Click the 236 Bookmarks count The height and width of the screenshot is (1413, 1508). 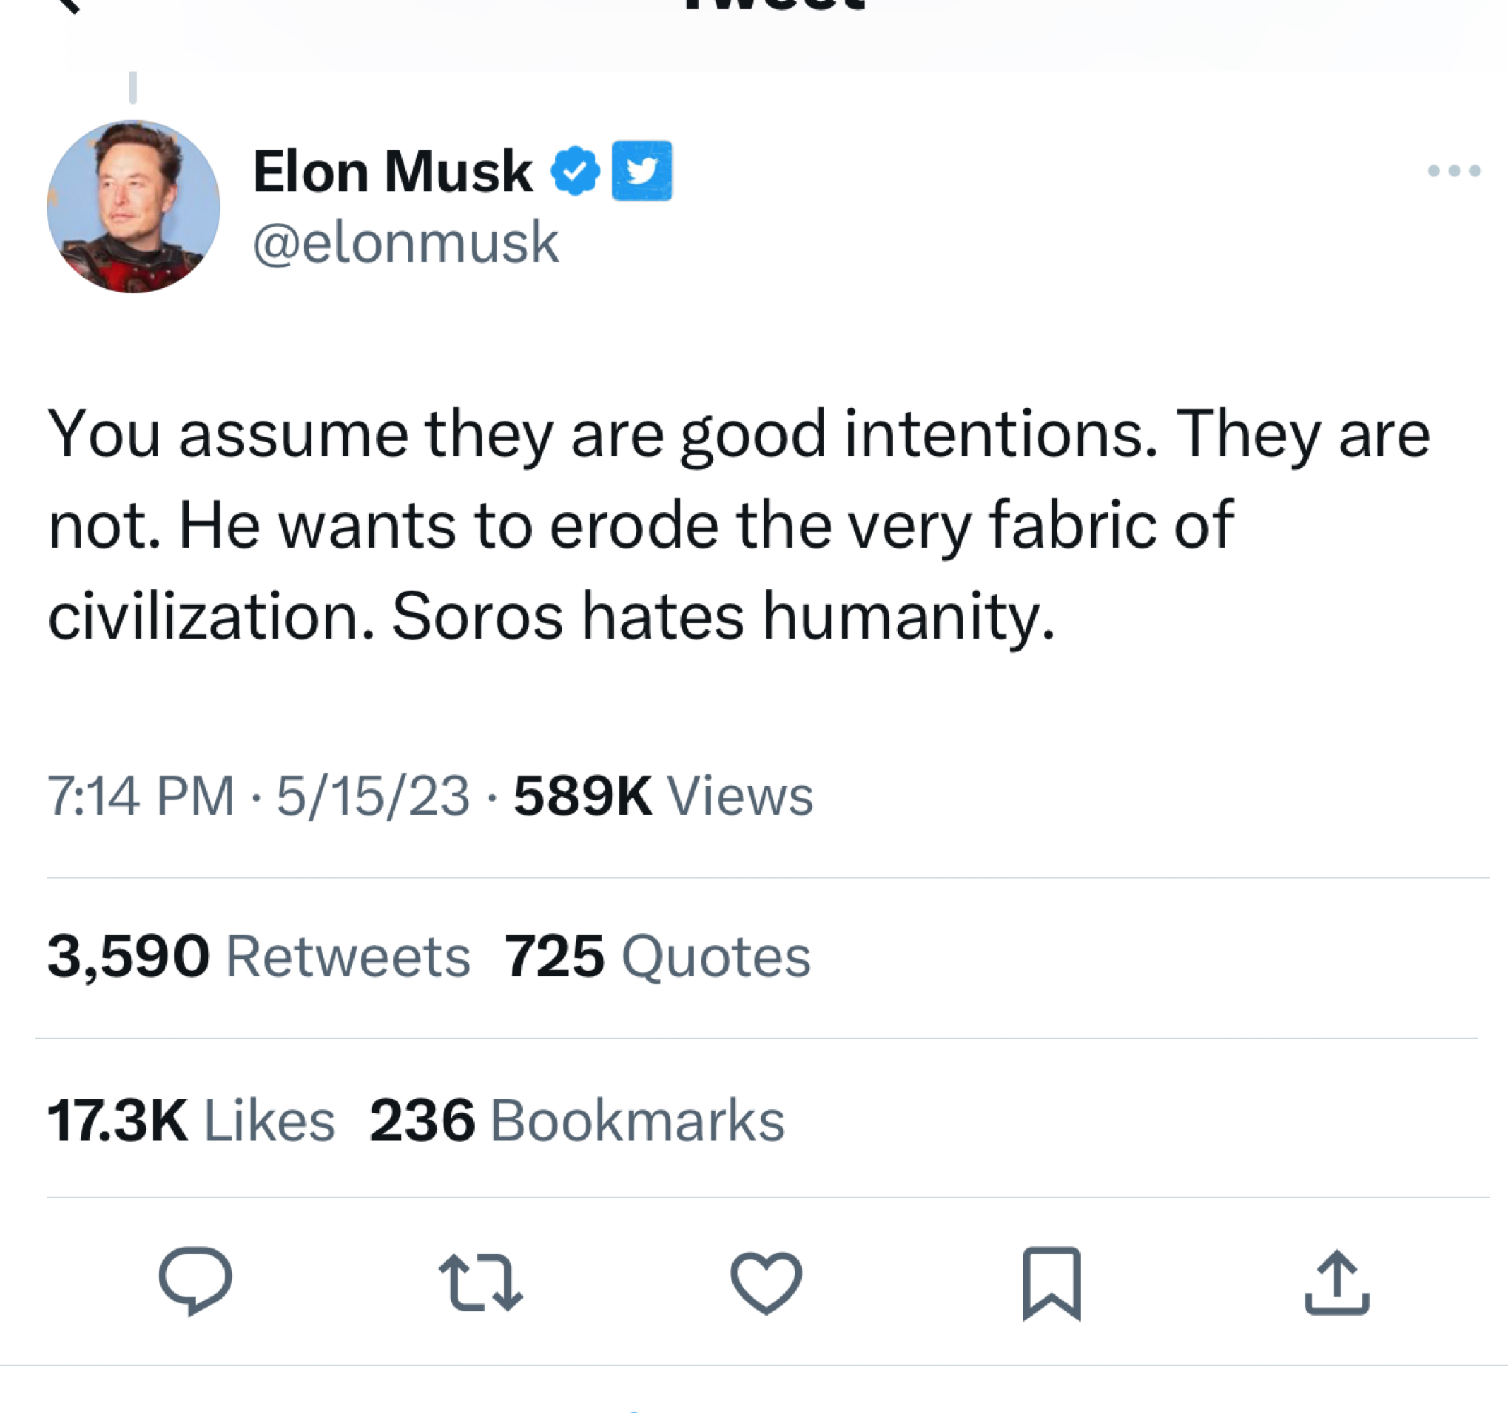click(x=576, y=1120)
